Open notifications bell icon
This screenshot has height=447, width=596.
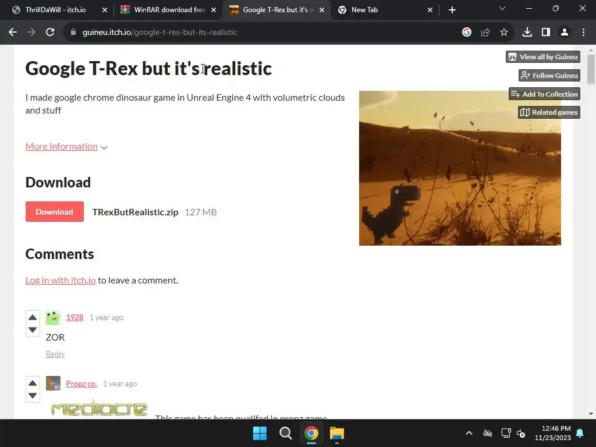[580, 433]
